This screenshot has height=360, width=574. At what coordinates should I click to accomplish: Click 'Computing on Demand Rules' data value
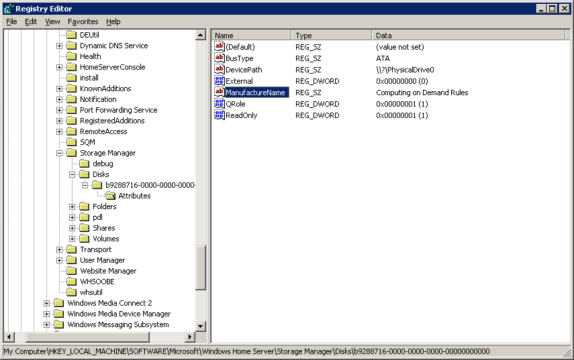point(422,93)
